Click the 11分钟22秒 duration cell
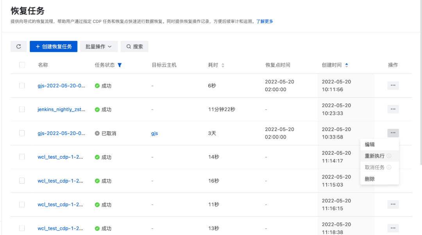 click(x=222, y=109)
